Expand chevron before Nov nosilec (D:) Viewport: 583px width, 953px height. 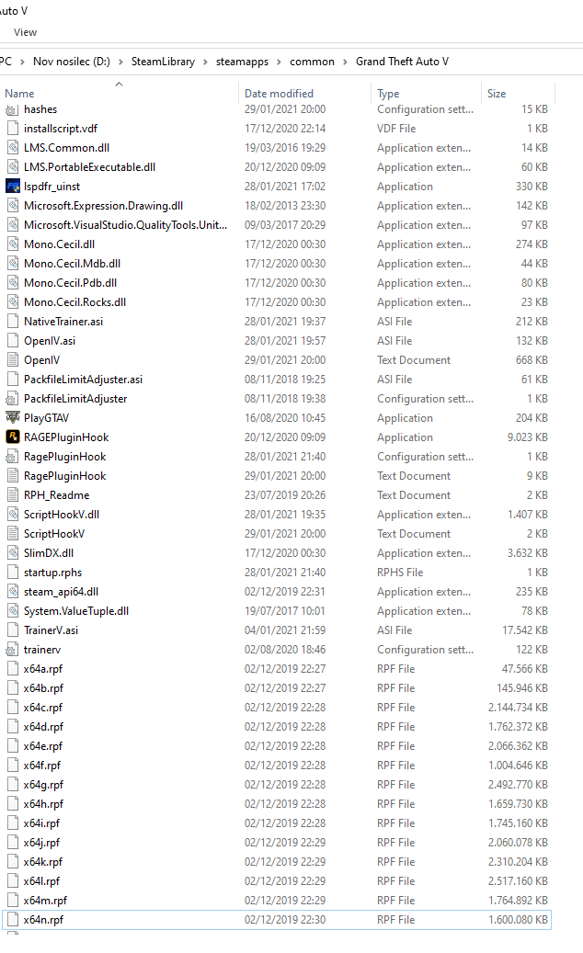pos(22,62)
